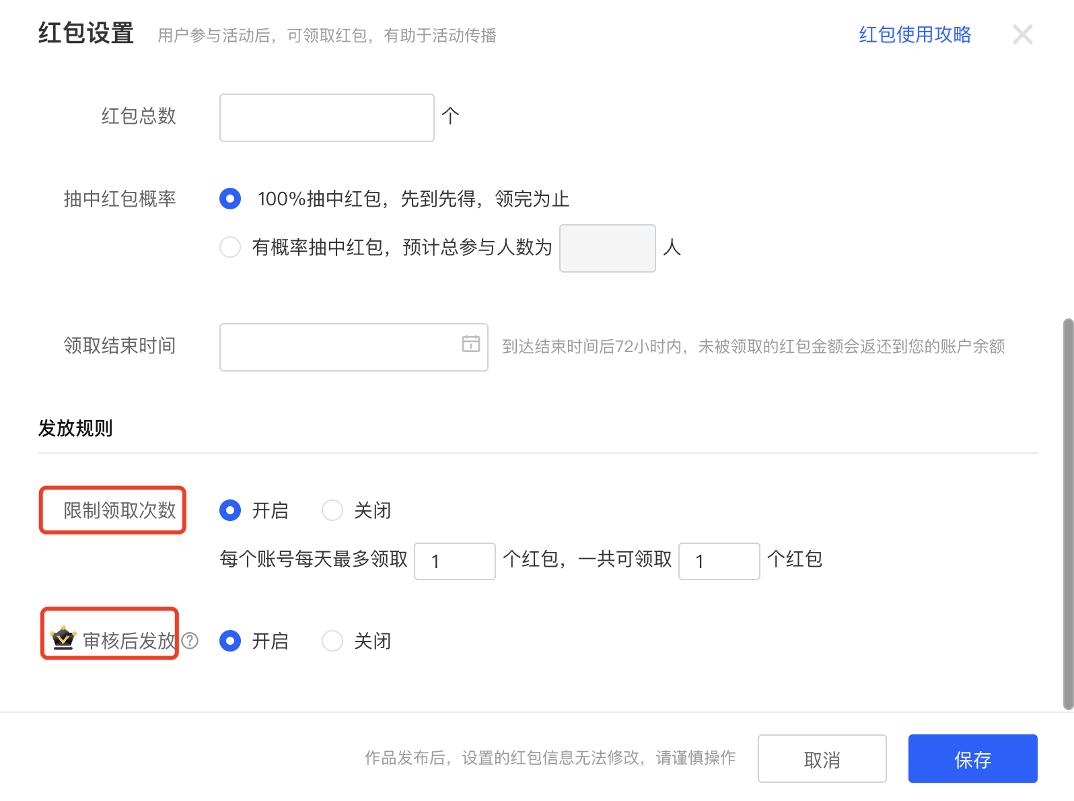Click the 保存 button
The height and width of the screenshot is (801, 1074).
pyautogui.click(x=972, y=759)
